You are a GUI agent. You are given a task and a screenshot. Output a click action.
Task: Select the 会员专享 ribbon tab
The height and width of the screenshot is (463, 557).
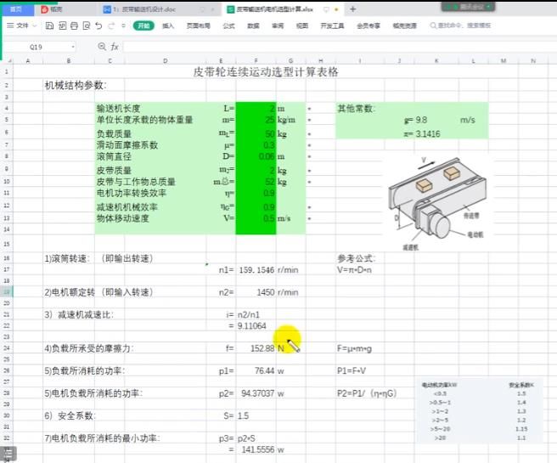click(x=369, y=25)
